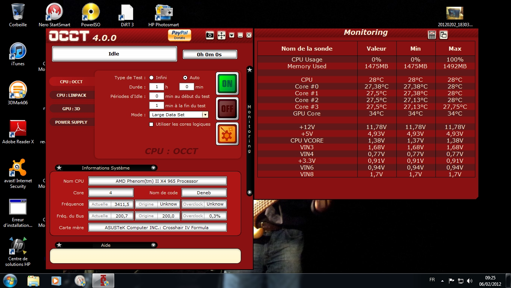Image resolution: width=511 pixels, height=288 pixels.
Task: Select the Auto test type radio
Action: tap(185, 78)
